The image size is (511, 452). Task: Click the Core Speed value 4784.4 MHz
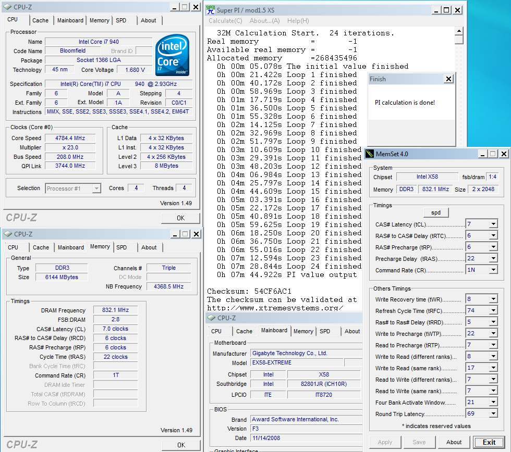click(x=70, y=138)
